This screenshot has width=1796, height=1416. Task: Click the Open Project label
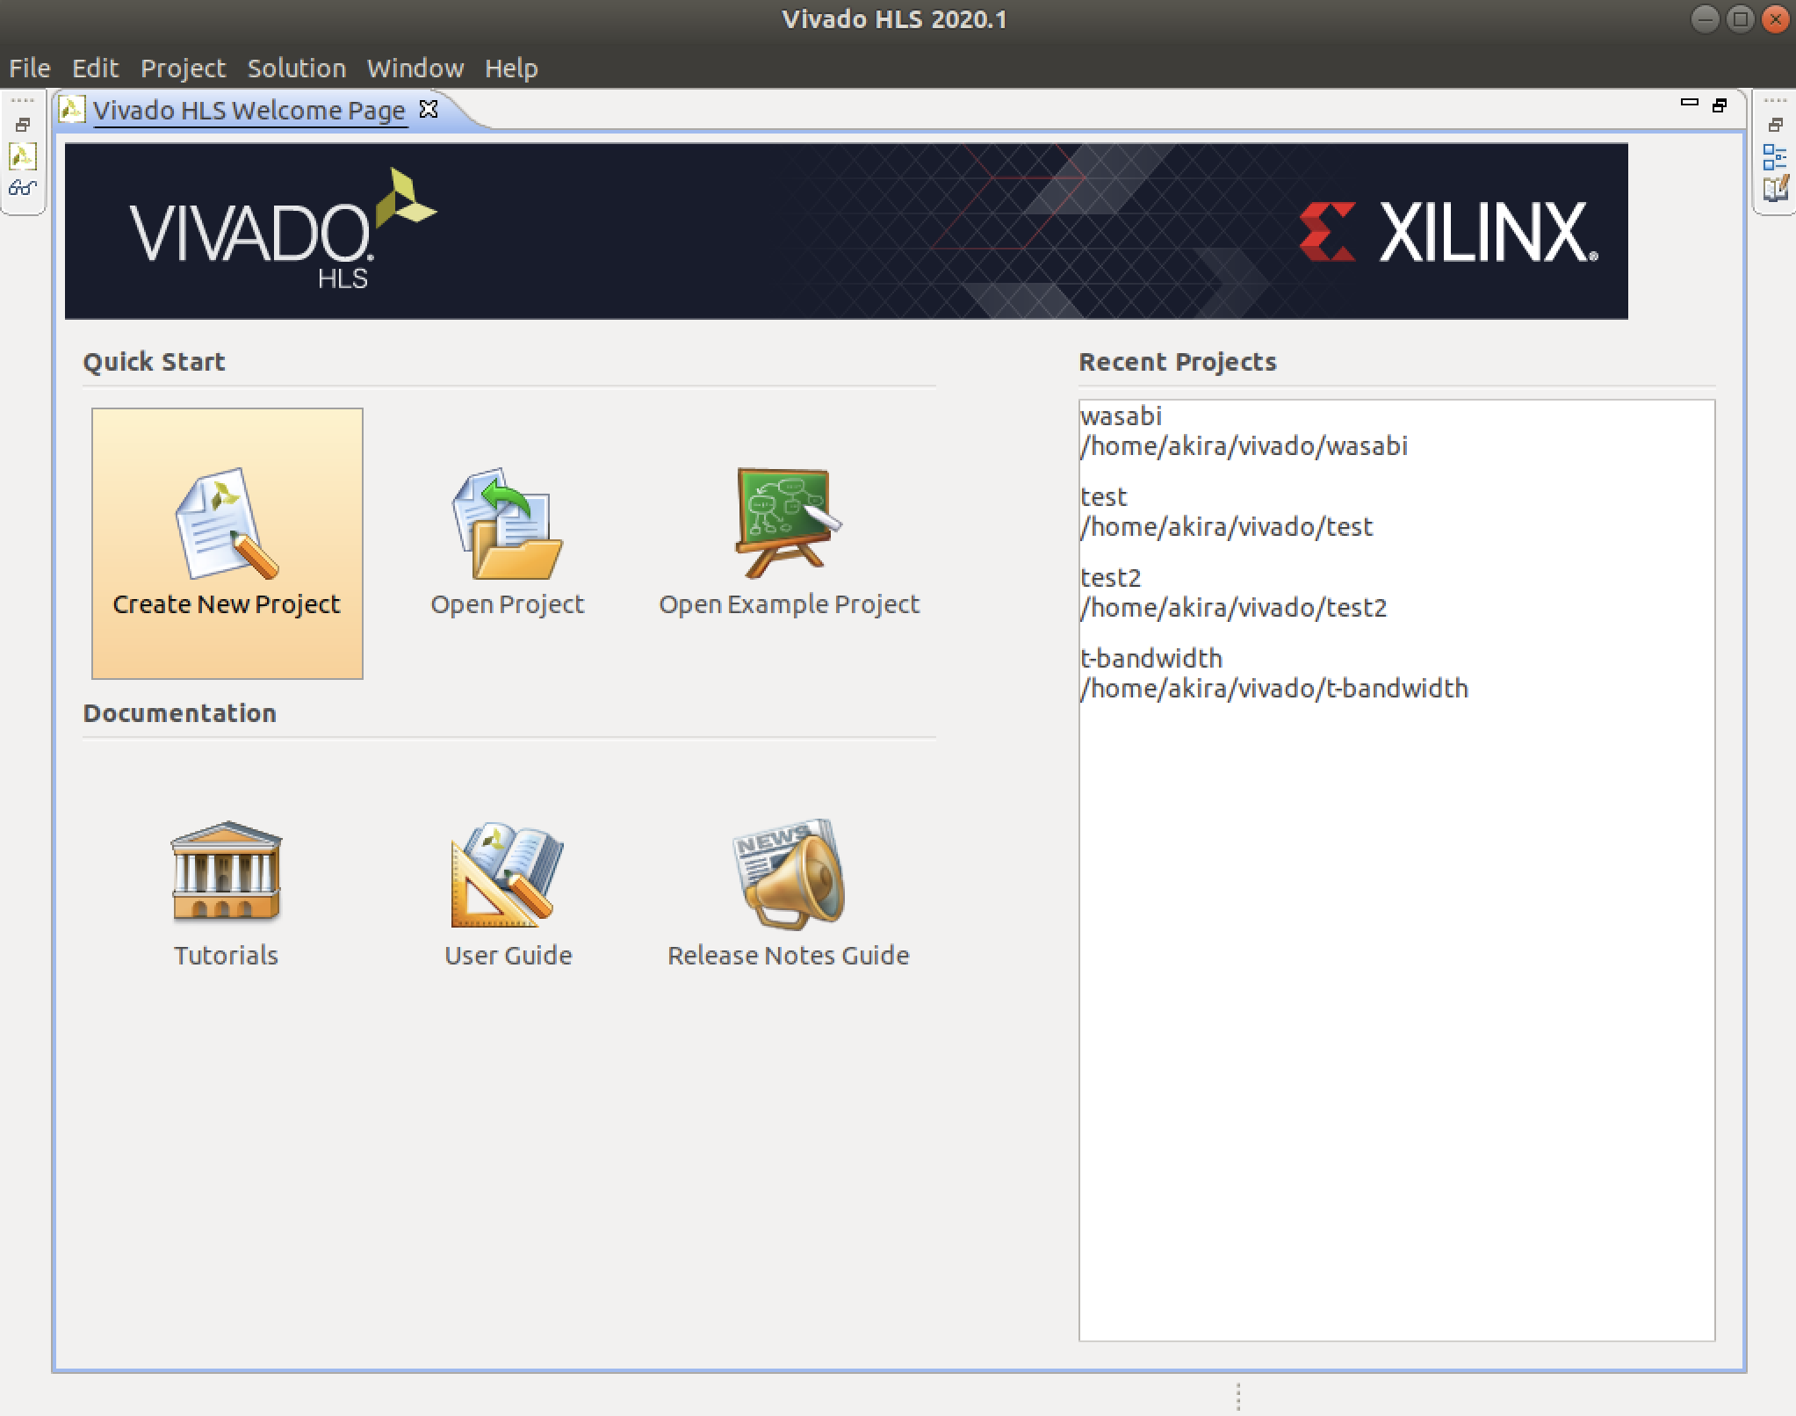(x=508, y=604)
